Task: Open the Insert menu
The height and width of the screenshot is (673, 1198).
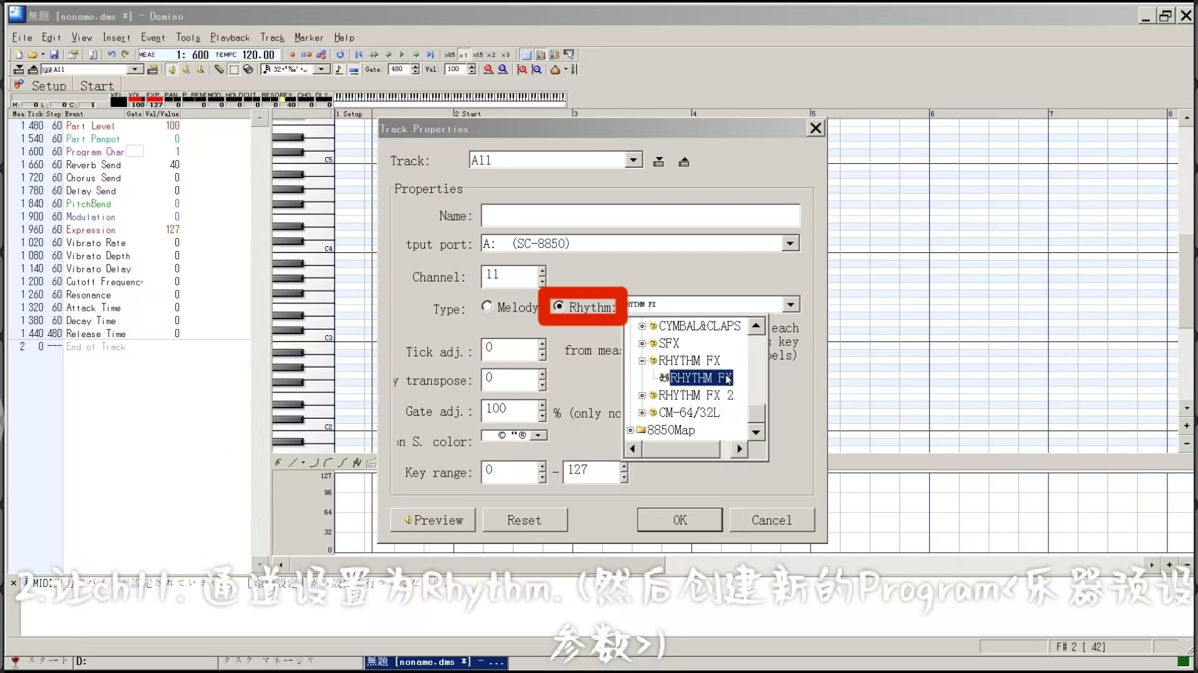Action: (117, 38)
